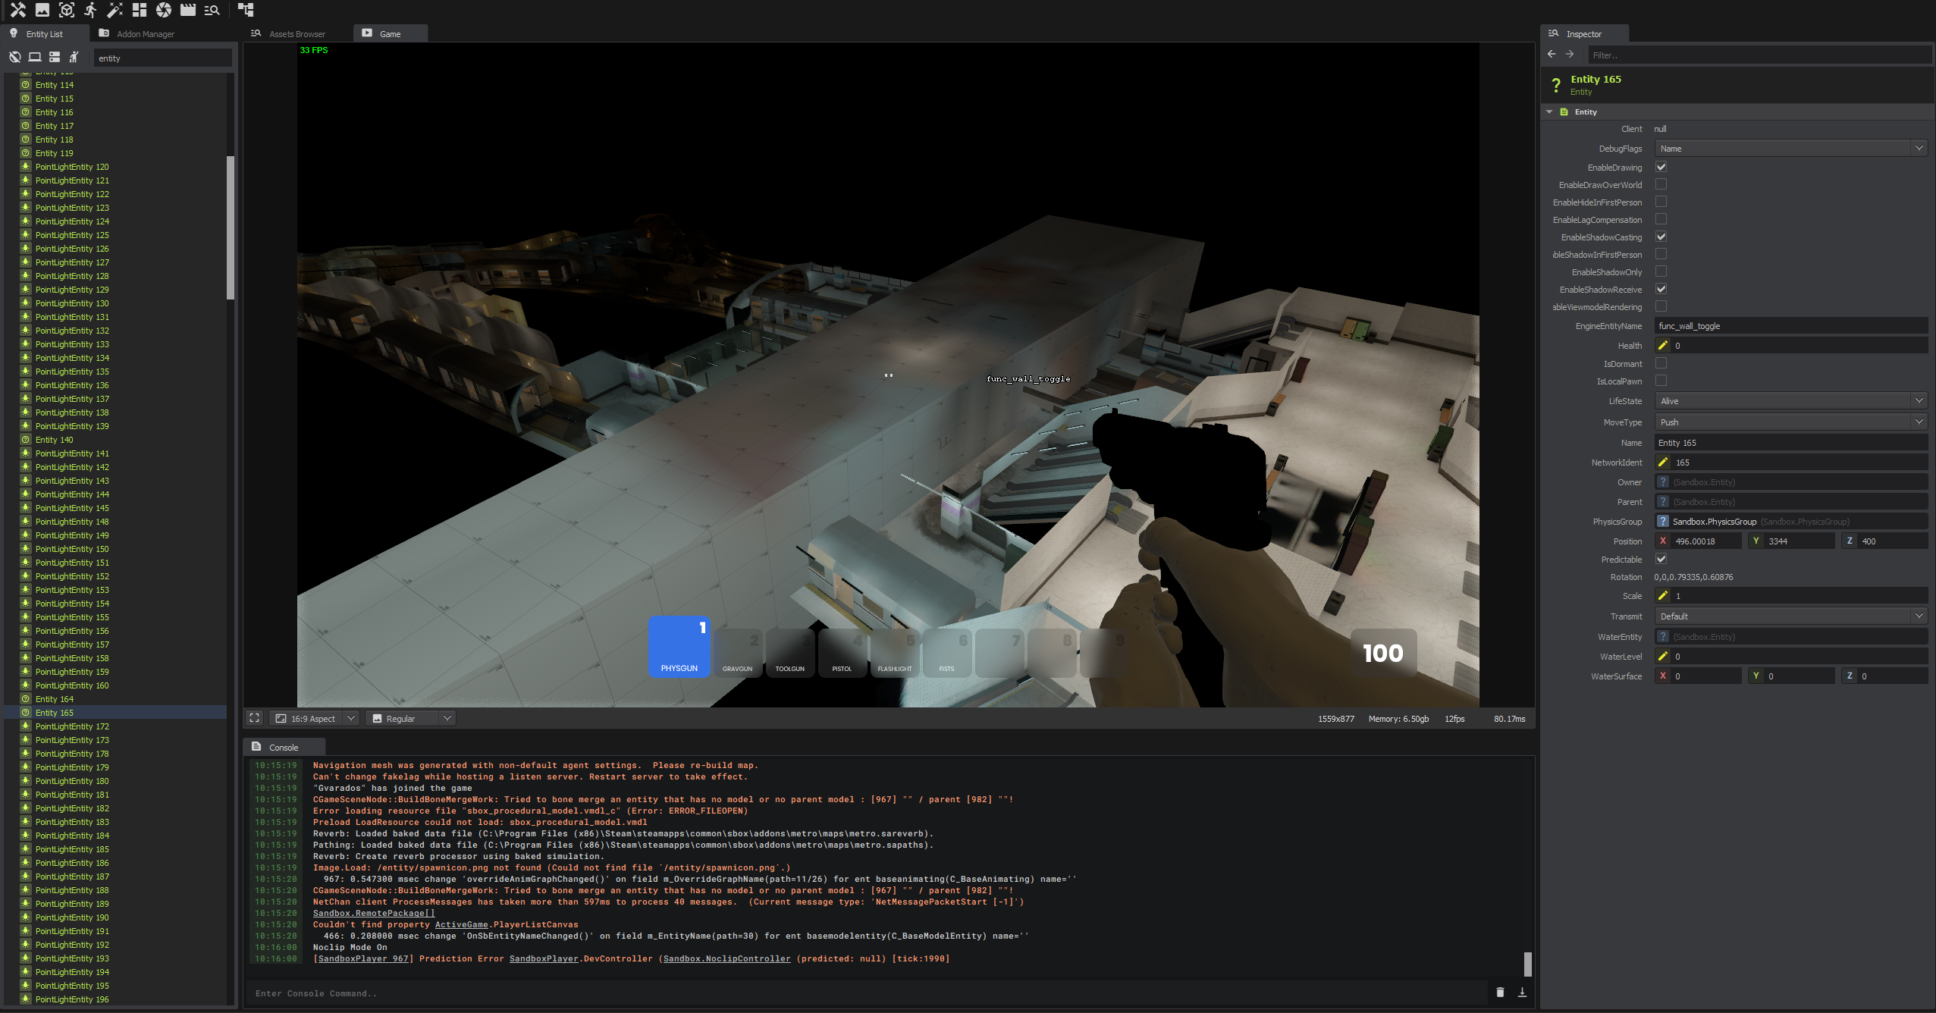This screenshot has height=1013, width=1936.
Task: Open the 3D model cube tool in the toolbar
Action: click(x=67, y=10)
